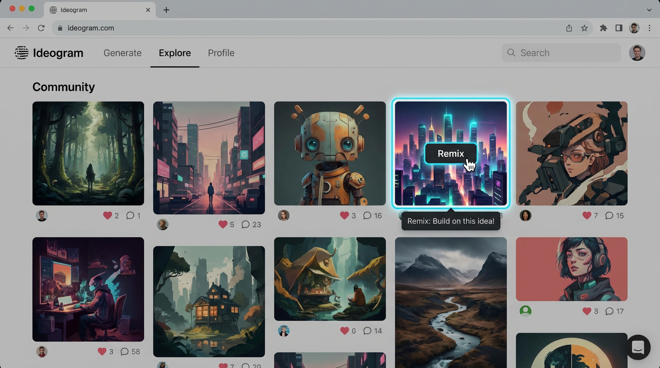
Task: Open the mushroom hut image
Action: pyautogui.click(x=330, y=279)
